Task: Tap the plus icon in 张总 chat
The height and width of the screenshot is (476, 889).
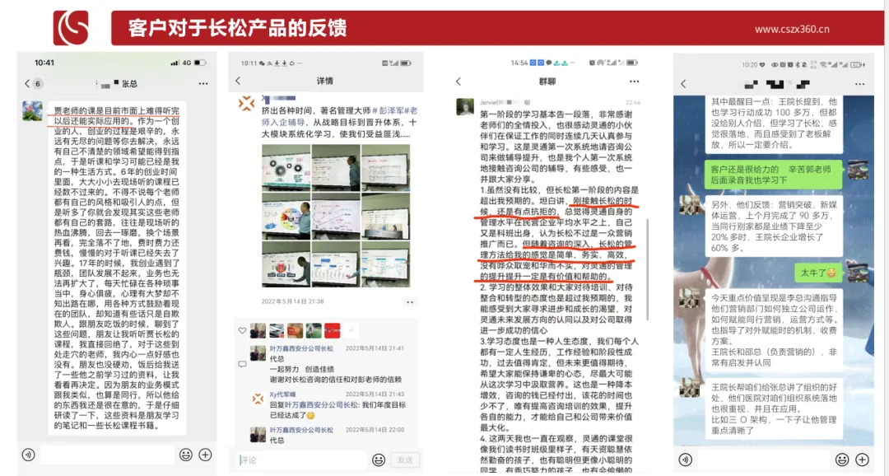Action: coord(205,455)
